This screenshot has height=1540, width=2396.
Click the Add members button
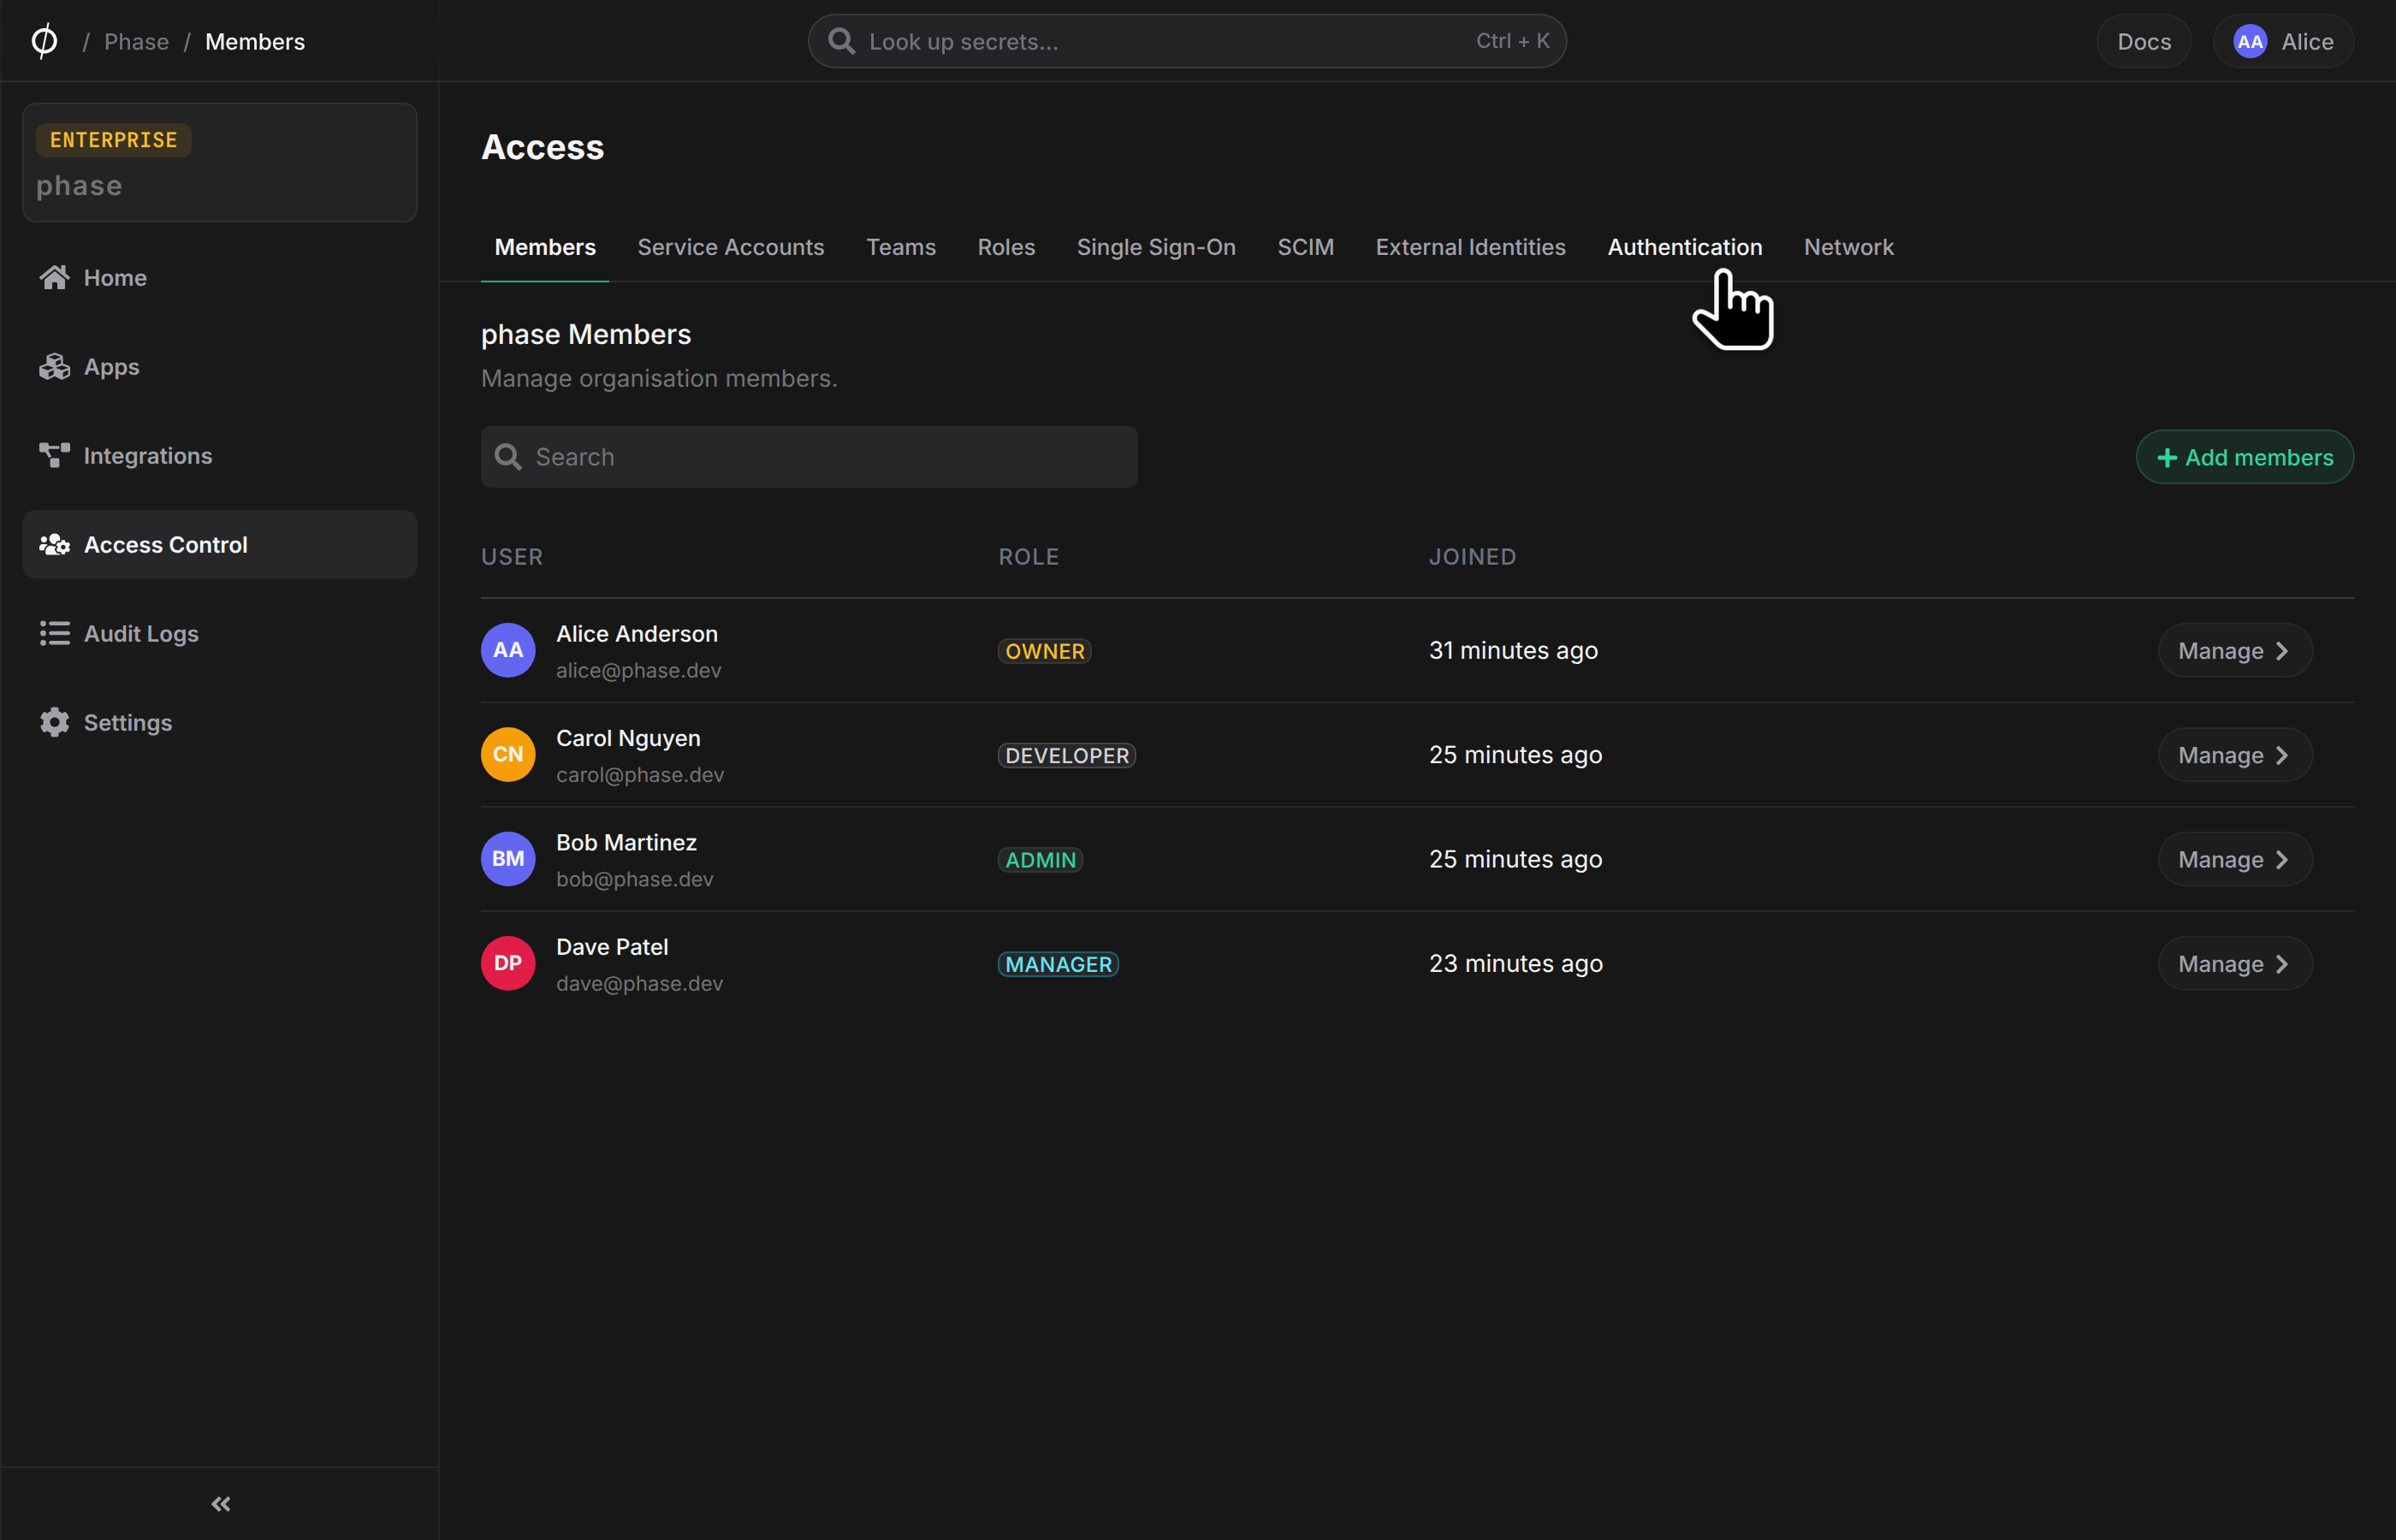tap(2244, 457)
